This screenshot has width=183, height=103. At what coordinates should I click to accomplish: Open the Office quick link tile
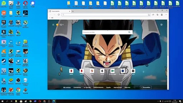click(92, 72)
